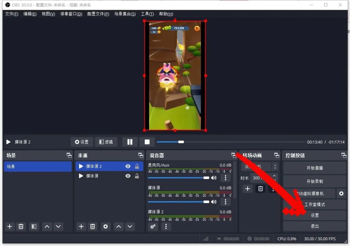Open advanced audio properties gear

click(153, 227)
